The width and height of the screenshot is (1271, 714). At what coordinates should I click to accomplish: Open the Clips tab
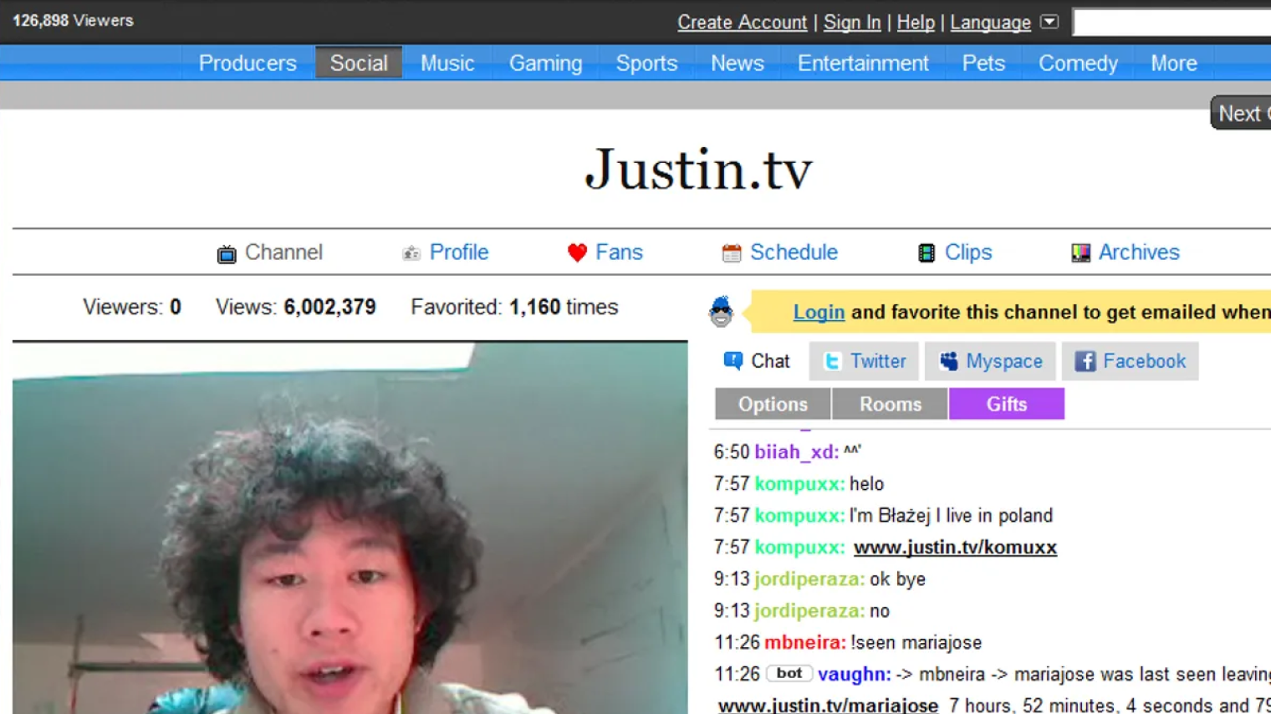click(x=968, y=252)
